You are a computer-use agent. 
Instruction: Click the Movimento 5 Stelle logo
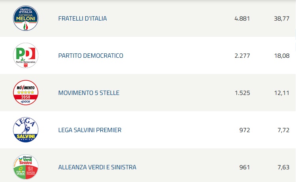[x=26, y=93]
